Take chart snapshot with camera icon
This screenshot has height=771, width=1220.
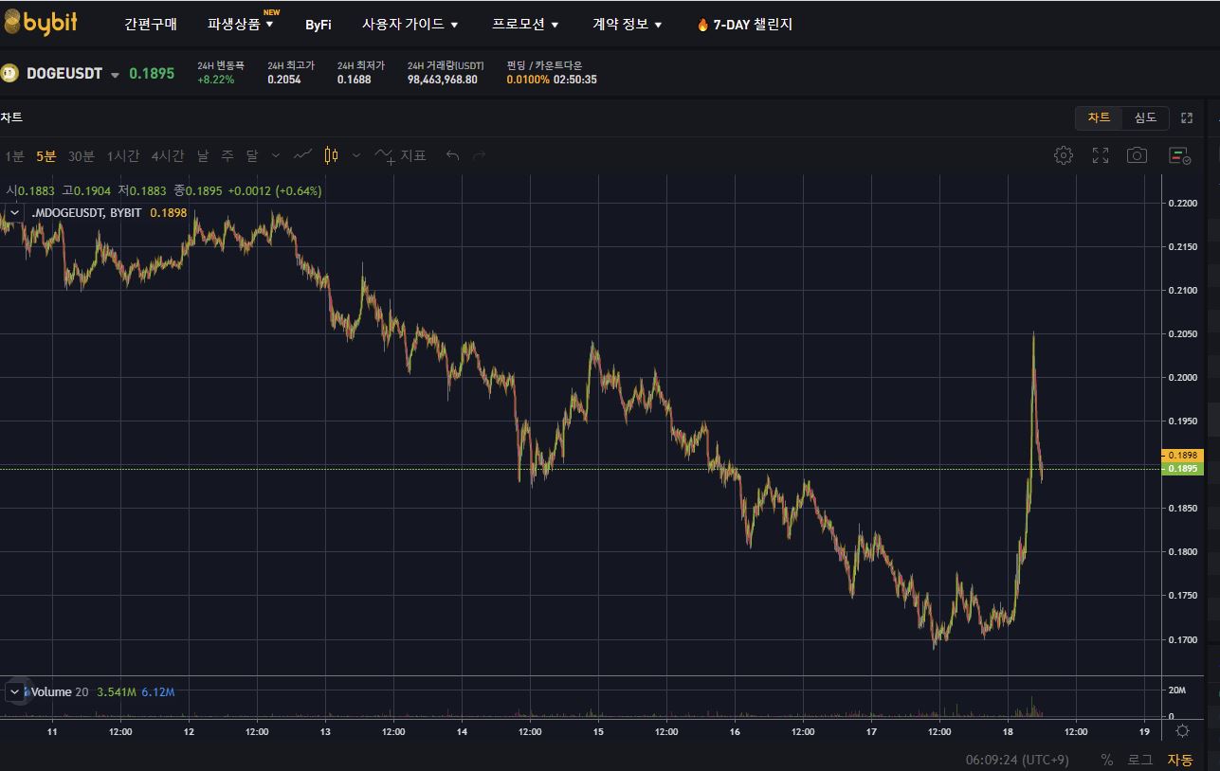[x=1137, y=155]
